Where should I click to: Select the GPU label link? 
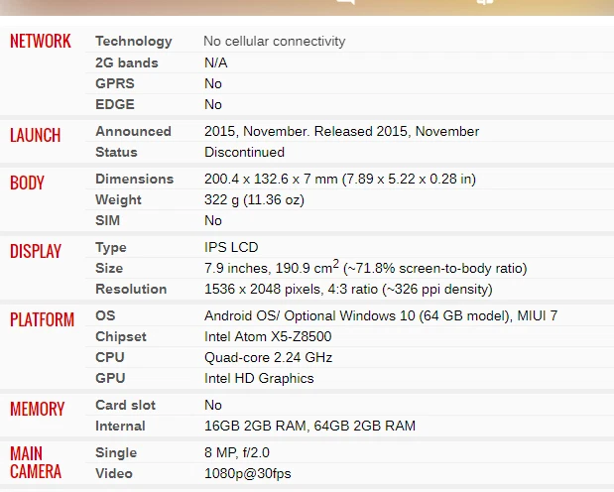click(x=110, y=378)
